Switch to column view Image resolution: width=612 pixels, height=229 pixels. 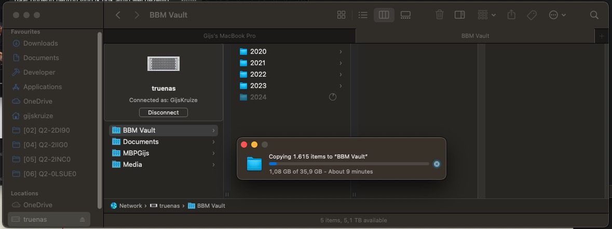[384, 15]
